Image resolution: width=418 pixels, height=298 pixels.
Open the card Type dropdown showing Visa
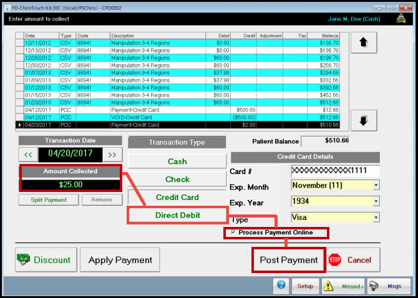tap(376, 218)
